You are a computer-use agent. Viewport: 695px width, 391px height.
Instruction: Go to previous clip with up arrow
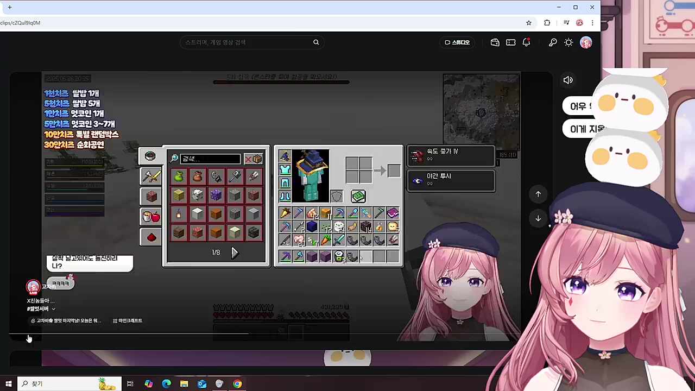point(538,194)
